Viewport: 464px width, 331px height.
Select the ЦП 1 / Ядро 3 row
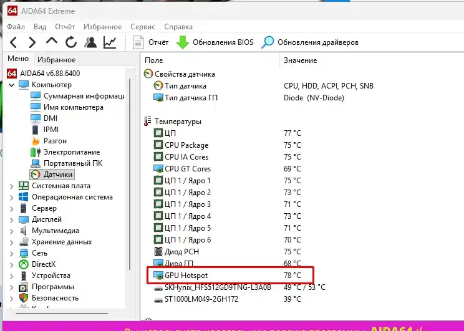227,204
